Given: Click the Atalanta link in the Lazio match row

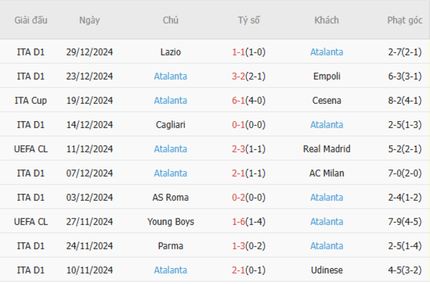Looking at the screenshot, I should [326, 52].
